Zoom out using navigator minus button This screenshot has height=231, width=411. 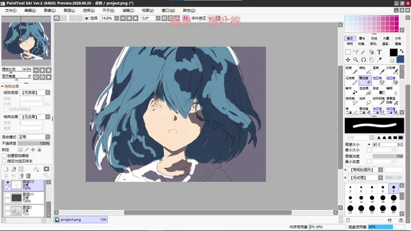tap(36, 70)
